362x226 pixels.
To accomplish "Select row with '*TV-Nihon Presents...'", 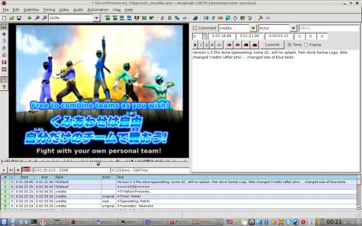I will click(x=178, y=191).
